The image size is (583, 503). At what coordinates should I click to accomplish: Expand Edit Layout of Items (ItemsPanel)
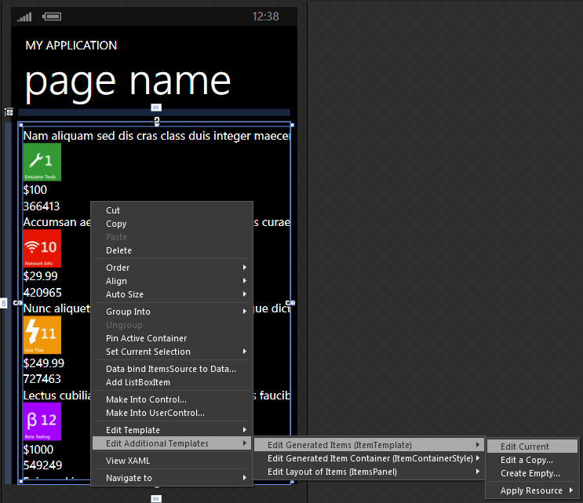tap(332, 472)
